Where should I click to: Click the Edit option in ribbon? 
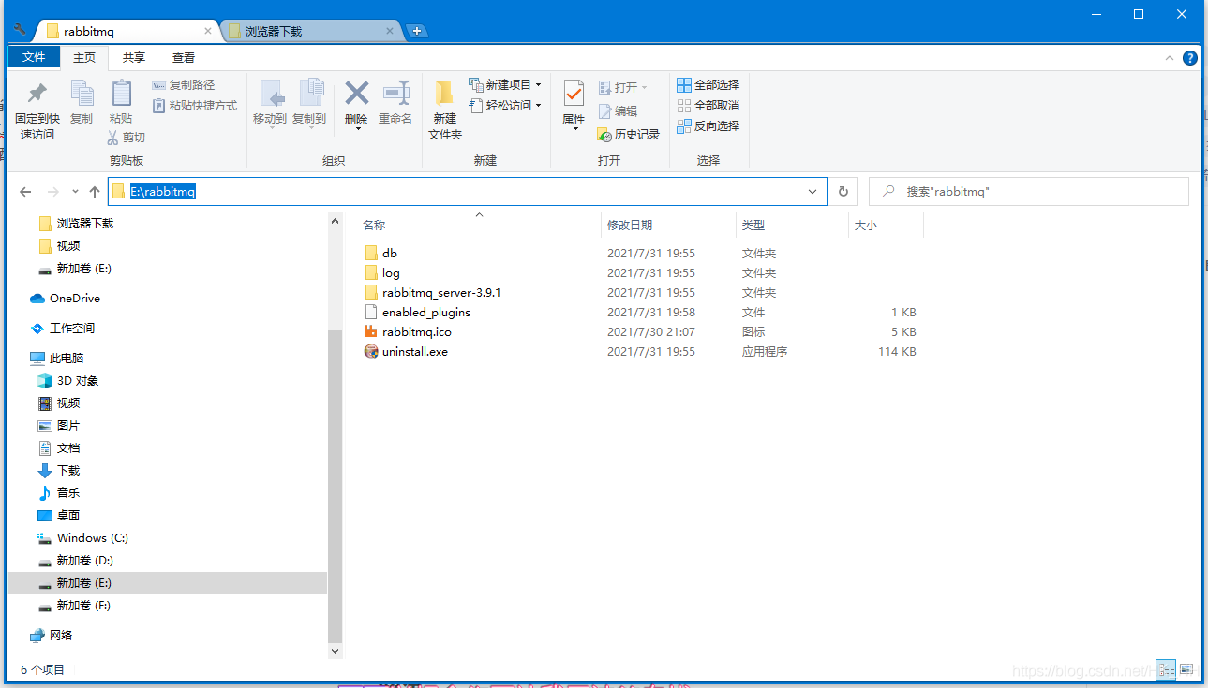[x=618, y=110]
